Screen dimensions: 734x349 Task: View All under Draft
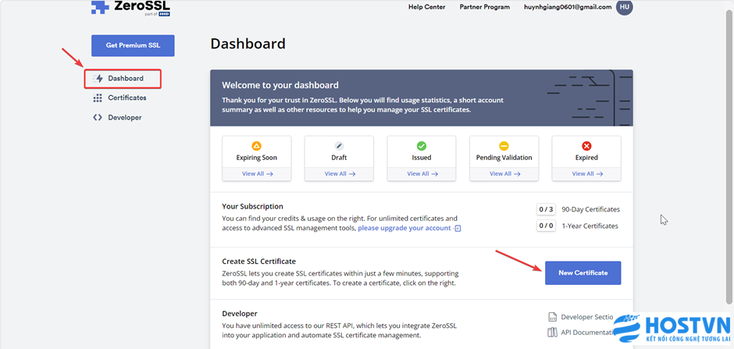click(x=340, y=173)
